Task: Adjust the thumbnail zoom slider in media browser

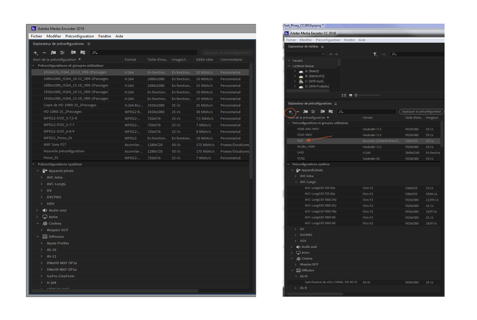Action: coord(368,95)
